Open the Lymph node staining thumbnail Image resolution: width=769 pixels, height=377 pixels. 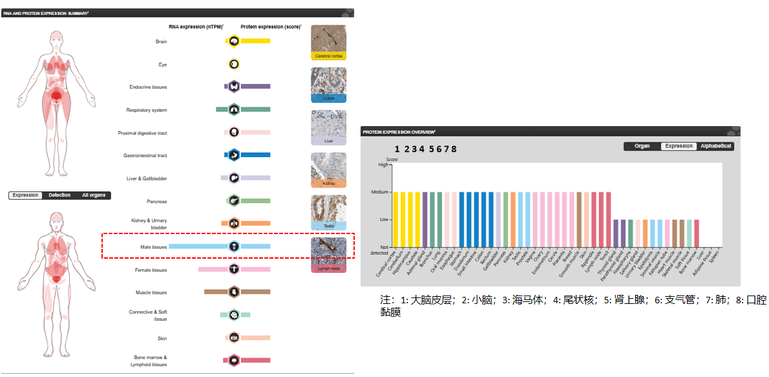(328, 254)
